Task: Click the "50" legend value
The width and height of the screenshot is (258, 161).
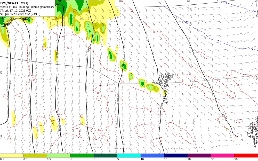Action: pos(236,159)
